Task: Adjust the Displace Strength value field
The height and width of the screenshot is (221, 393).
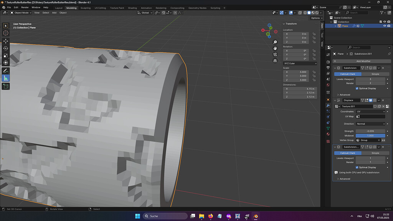Action: [370, 131]
